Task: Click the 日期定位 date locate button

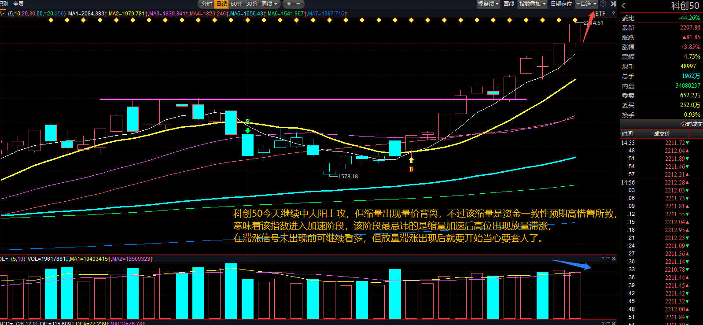Action: [x=561, y=4]
